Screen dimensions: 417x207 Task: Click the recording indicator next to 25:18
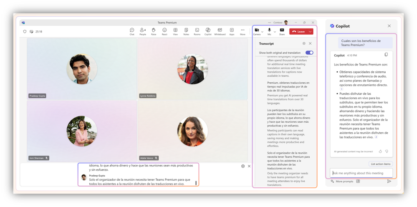(31, 31)
